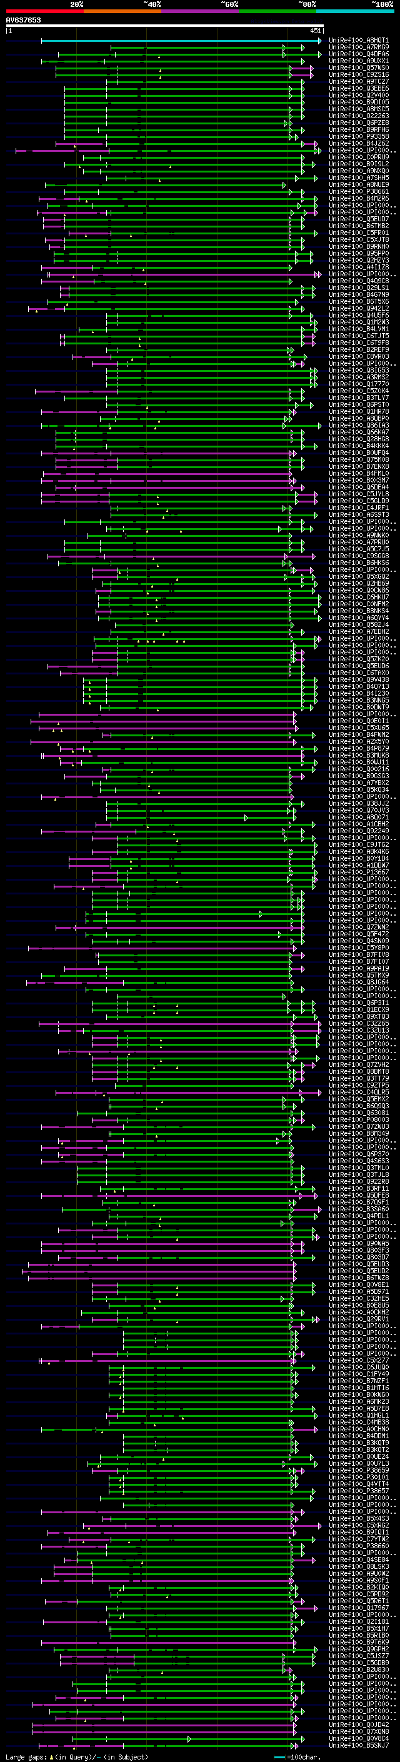This screenshot has width=400, height=1762.
Task: Open hit UniRef100_A7PRU0
Action: point(359,543)
